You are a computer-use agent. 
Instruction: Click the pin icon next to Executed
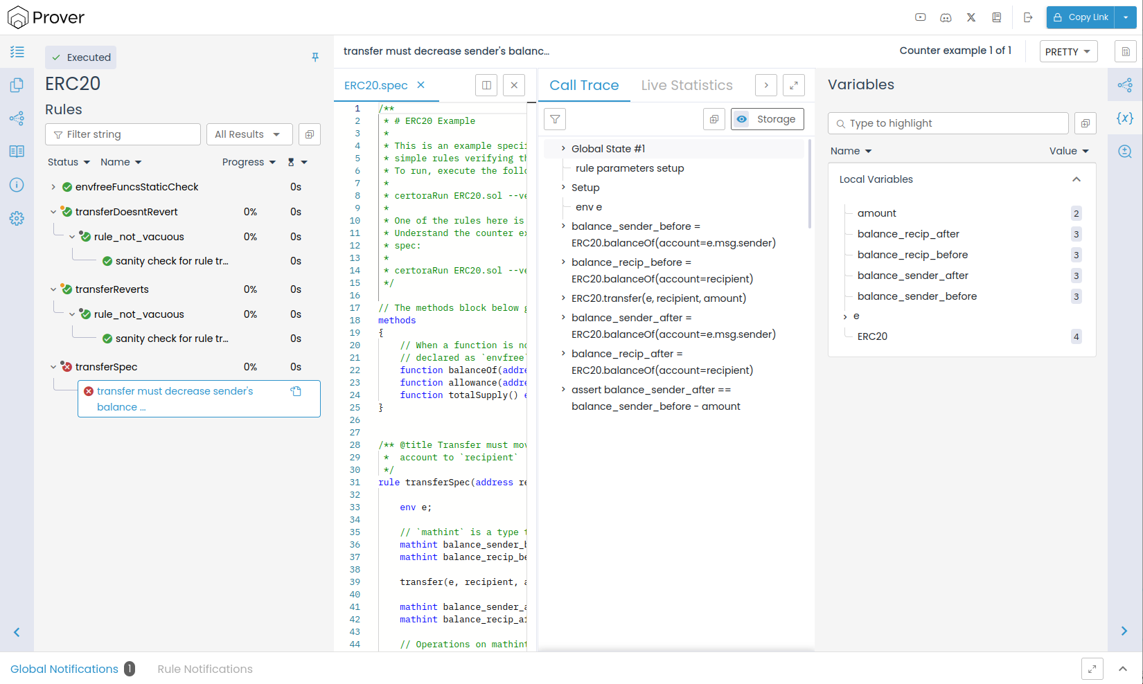pos(315,57)
